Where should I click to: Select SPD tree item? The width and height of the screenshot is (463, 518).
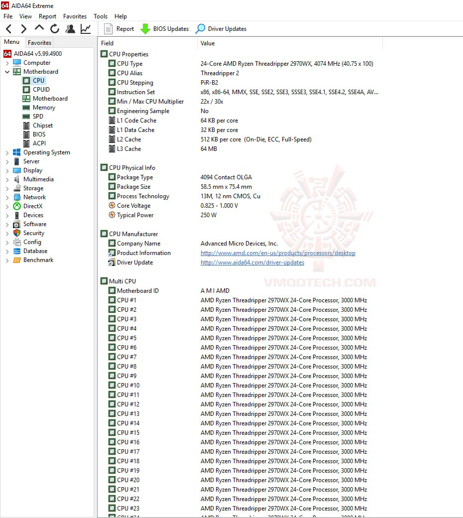tap(38, 116)
